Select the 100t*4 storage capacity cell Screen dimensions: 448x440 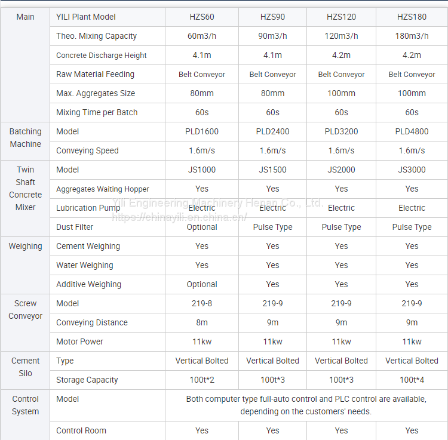coord(412,380)
